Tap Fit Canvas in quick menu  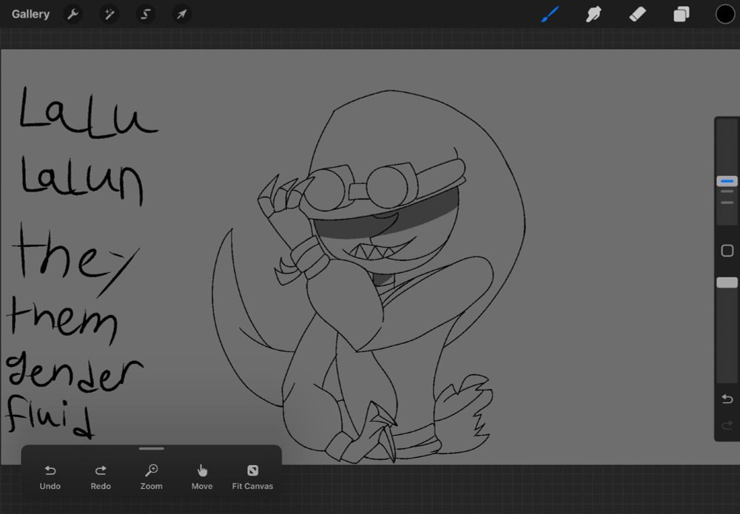pos(252,477)
